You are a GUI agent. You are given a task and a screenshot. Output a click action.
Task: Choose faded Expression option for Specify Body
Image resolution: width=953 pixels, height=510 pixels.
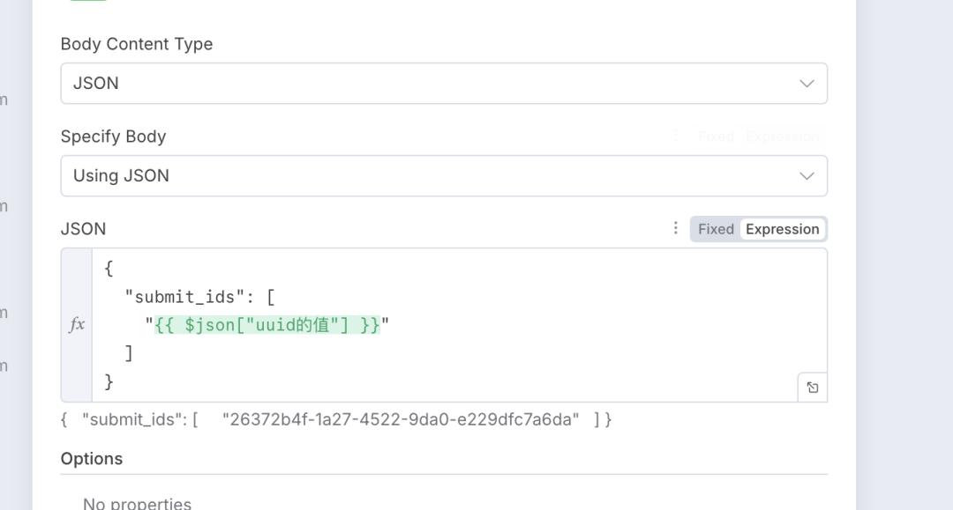(x=782, y=137)
